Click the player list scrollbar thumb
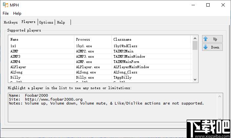This screenshot has height=138, width=231. pyautogui.click(x=195, y=46)
